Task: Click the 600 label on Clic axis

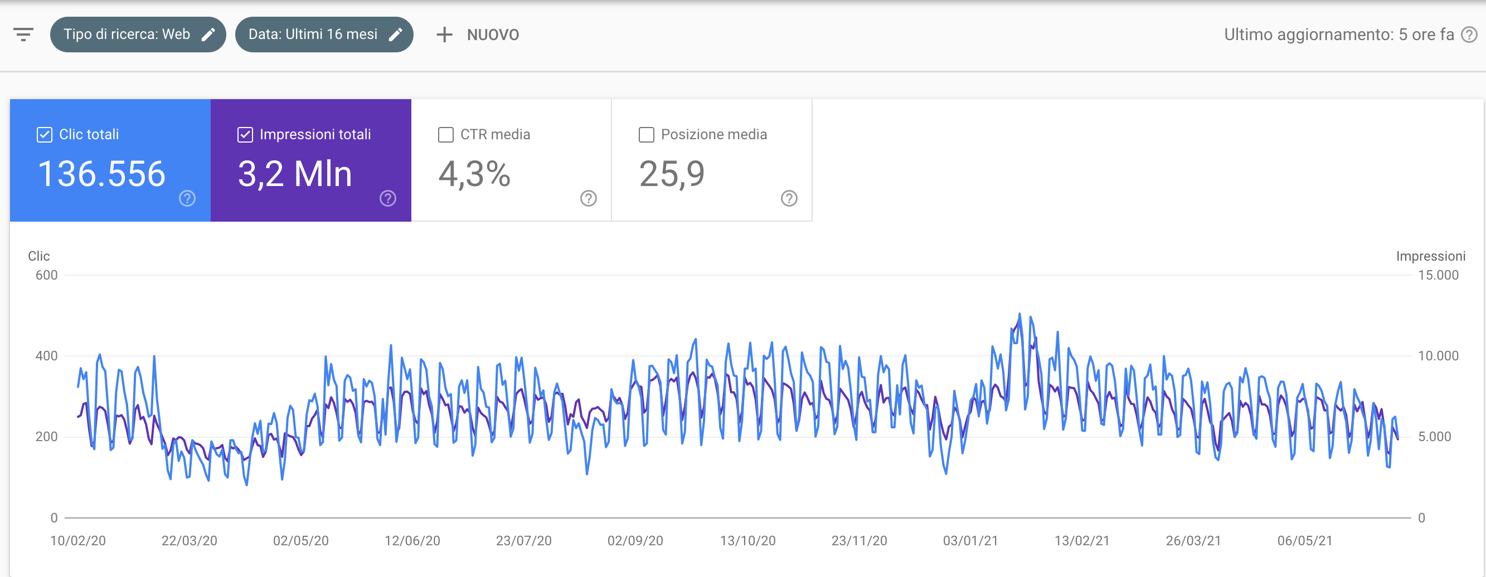Action: [46, 275]
